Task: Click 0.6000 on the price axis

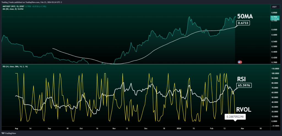Action: point(275,35)
